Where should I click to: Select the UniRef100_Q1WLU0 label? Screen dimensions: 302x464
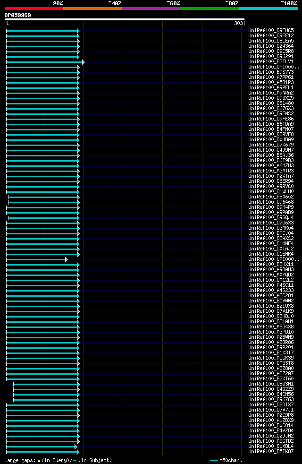271,192
